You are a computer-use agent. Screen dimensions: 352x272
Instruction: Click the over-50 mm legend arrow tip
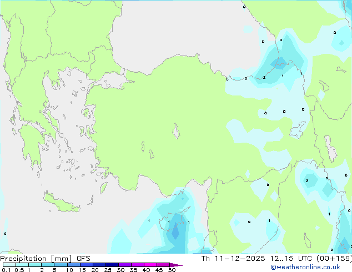[x=176, y=265]
